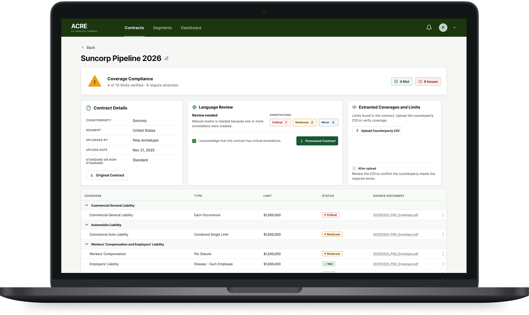Image resolution: width=529 pixels, height=315 pixels.
Task: Open row menu for Employers' Liability
Action: [x=443, y=264]
